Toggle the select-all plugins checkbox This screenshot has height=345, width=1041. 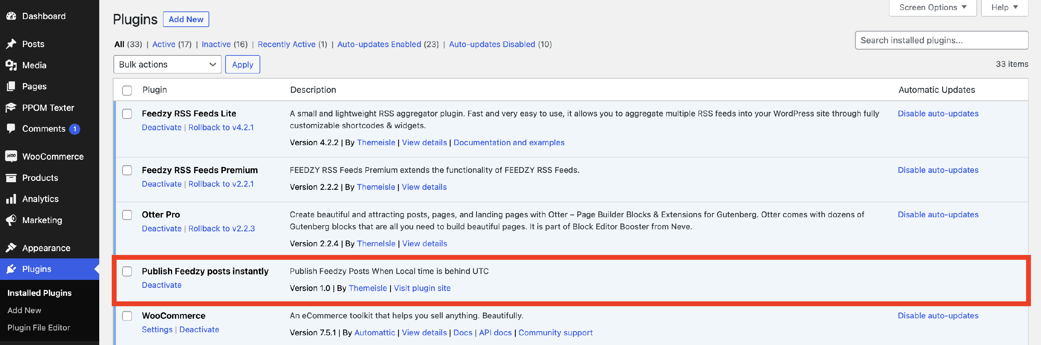127,90
